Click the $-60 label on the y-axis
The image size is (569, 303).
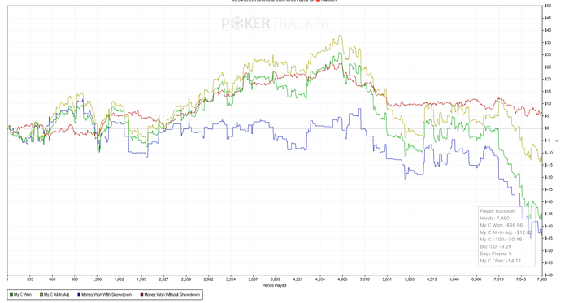(x=548, y=275)
